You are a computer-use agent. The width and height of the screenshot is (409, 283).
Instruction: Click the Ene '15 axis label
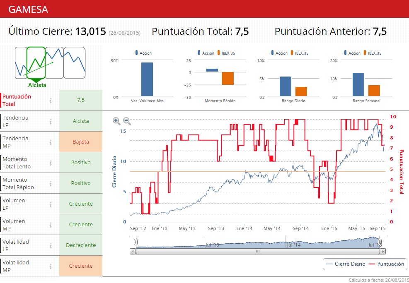click(x=329, y=228)
